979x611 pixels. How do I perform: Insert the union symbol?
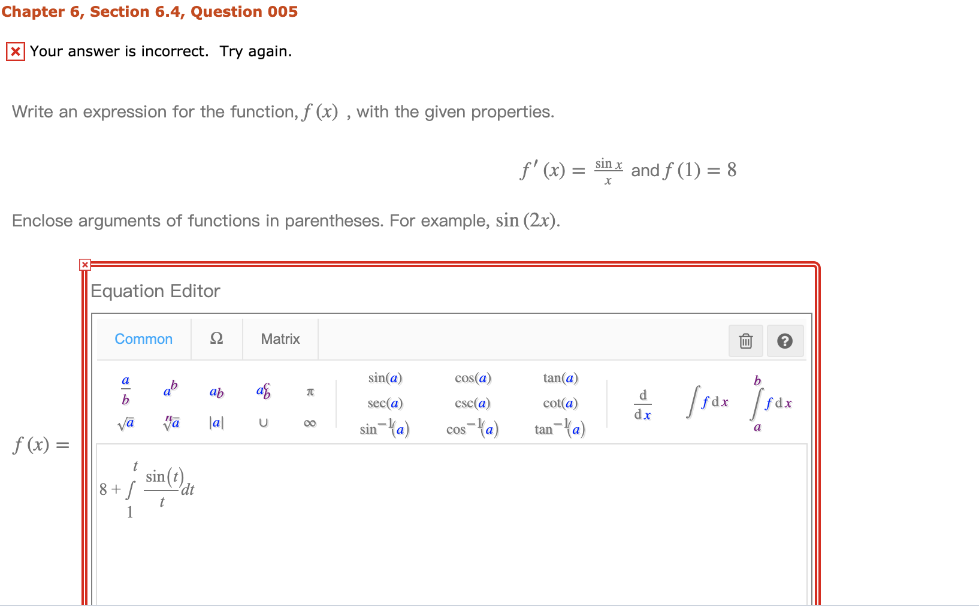click(263, 424)
